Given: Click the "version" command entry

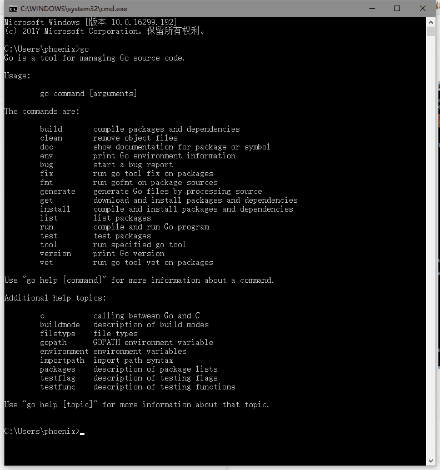Looking at the screenshot, I should 56,253.
